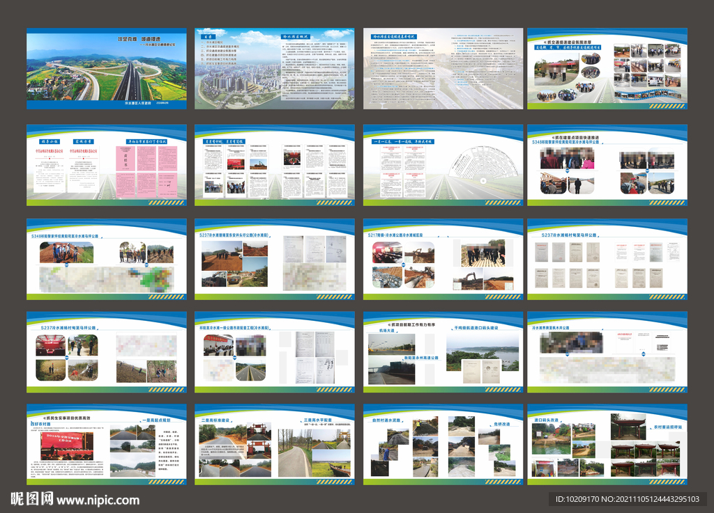
Task: Open the green-water ferry dock photo
Action: click(552, 440)
